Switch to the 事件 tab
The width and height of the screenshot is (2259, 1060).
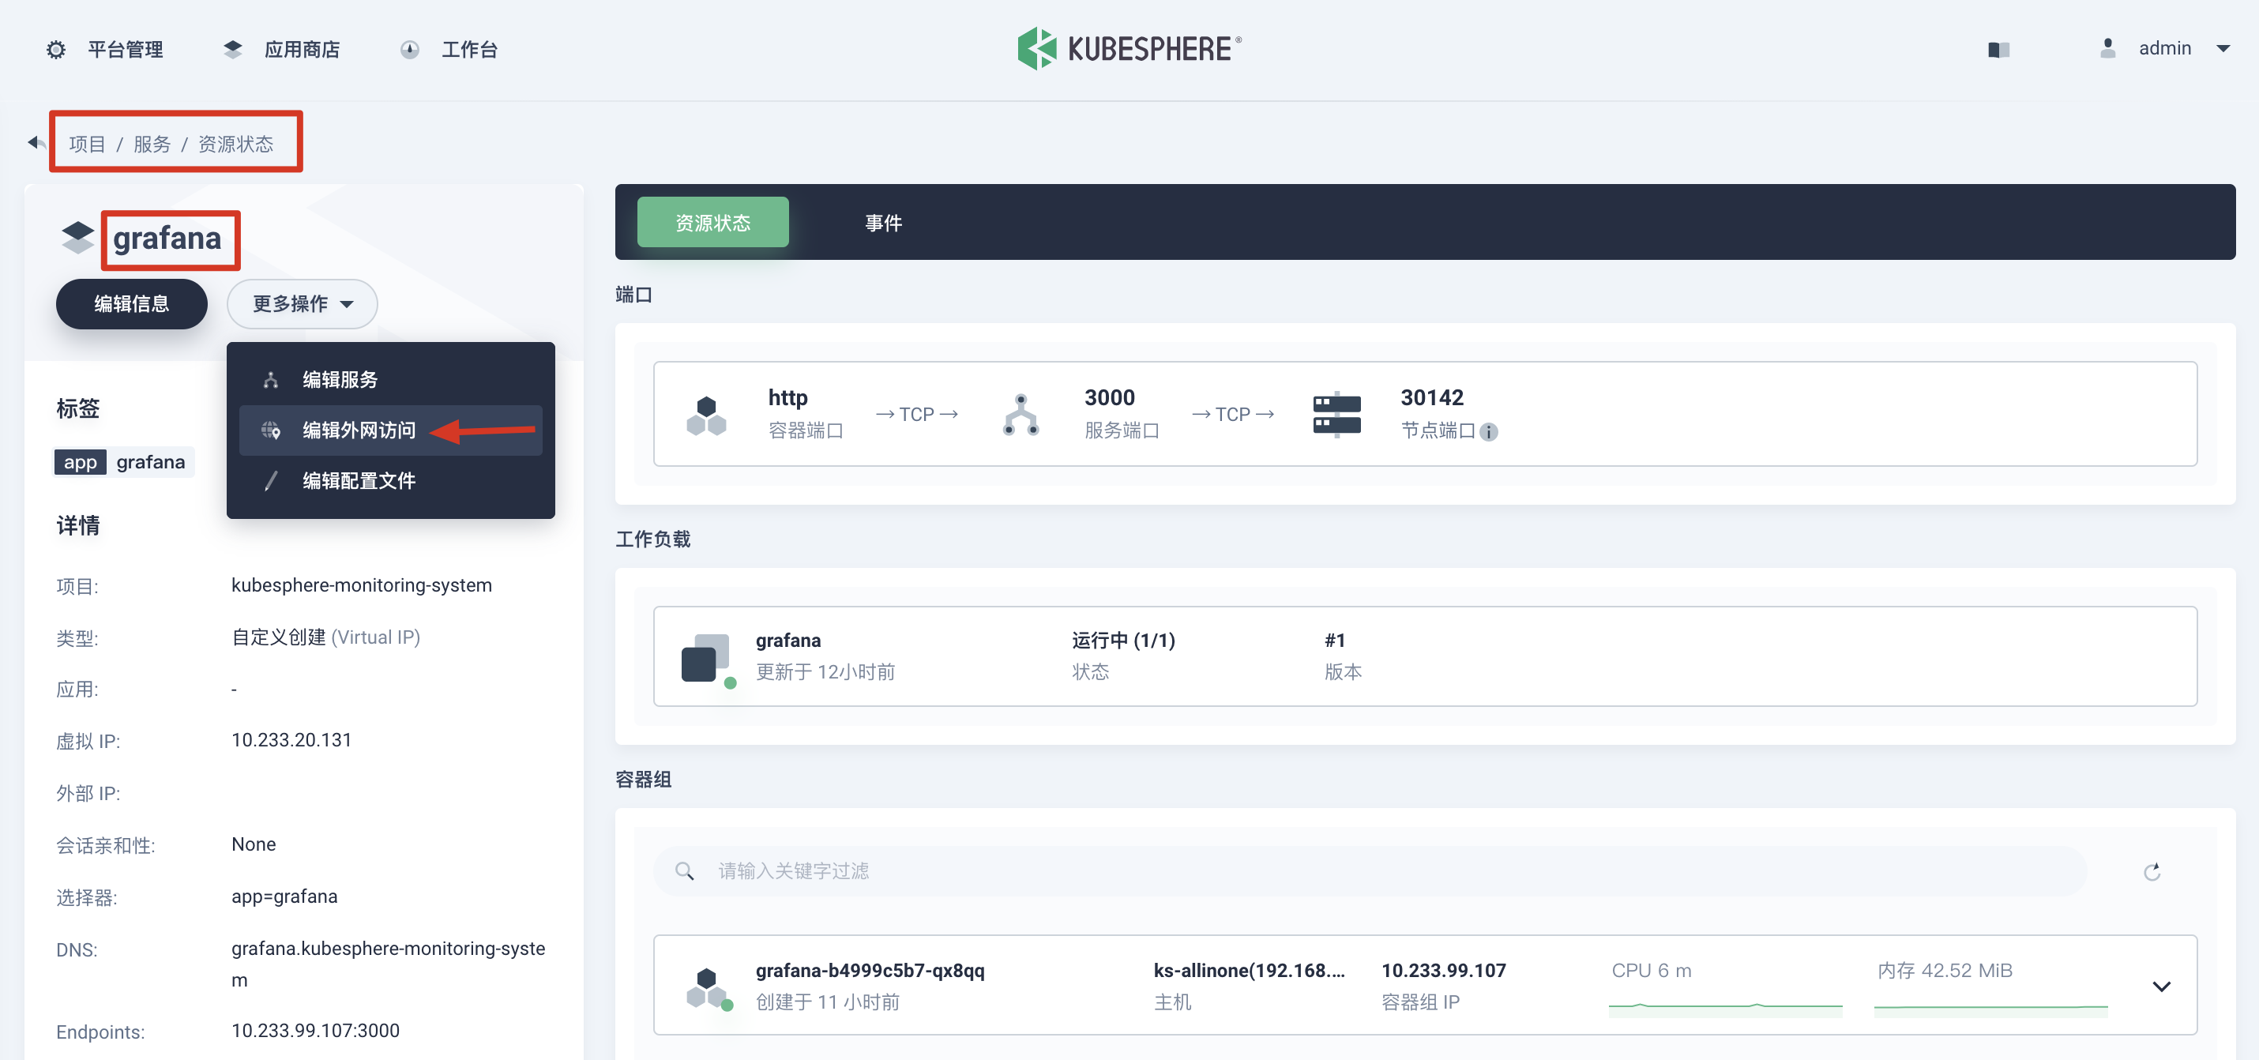(883, 222)
